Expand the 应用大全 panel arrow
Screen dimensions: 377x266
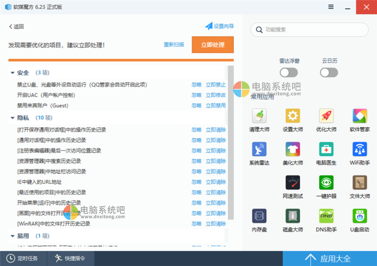click(x=311, y=259)
